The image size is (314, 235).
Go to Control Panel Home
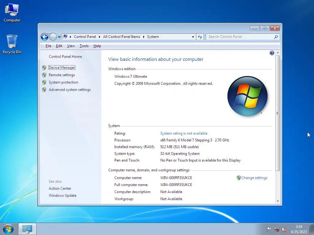[x=65, y=57]
